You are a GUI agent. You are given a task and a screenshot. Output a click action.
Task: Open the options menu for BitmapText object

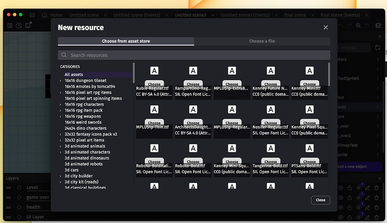pos(378,145)
